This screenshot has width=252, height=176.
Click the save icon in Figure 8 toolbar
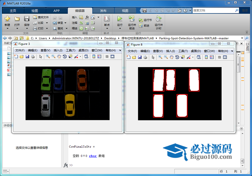point(140,57)
